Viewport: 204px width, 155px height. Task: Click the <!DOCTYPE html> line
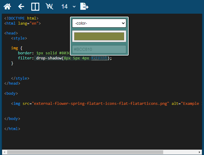[x=21, y=18]
